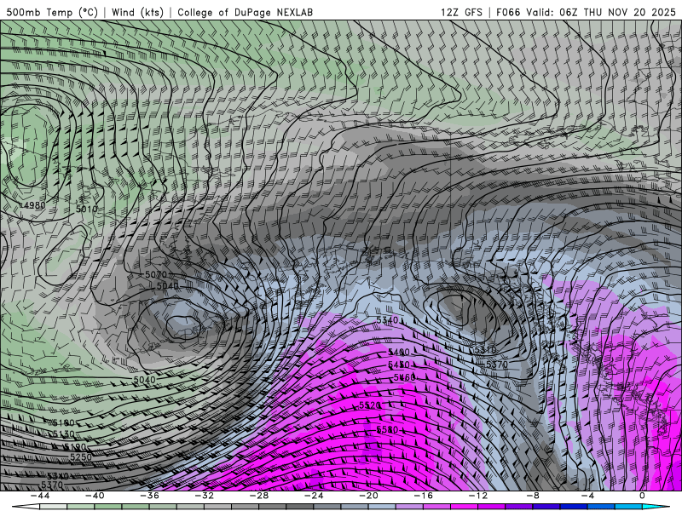Click the -32 colorbar tick label

(204, 496)
